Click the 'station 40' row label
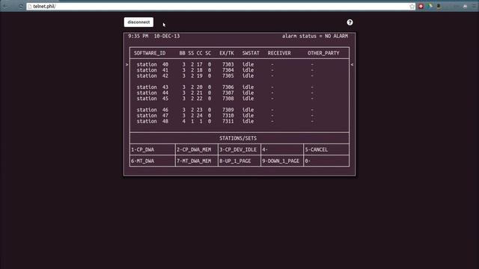Screen dimensions: 479x269 (153, 65)
